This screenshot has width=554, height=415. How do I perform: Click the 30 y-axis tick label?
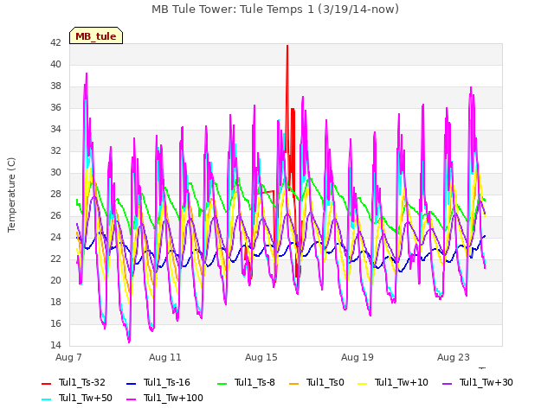click(x=55, y=173)
